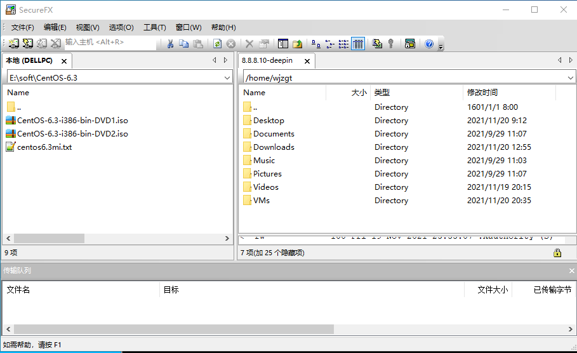Expand the remote path /home/wjzgt dropdown

(571, 77)
